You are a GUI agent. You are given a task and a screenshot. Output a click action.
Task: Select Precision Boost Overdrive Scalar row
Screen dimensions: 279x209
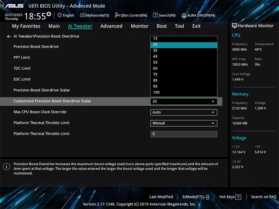(x=41, y=90)
